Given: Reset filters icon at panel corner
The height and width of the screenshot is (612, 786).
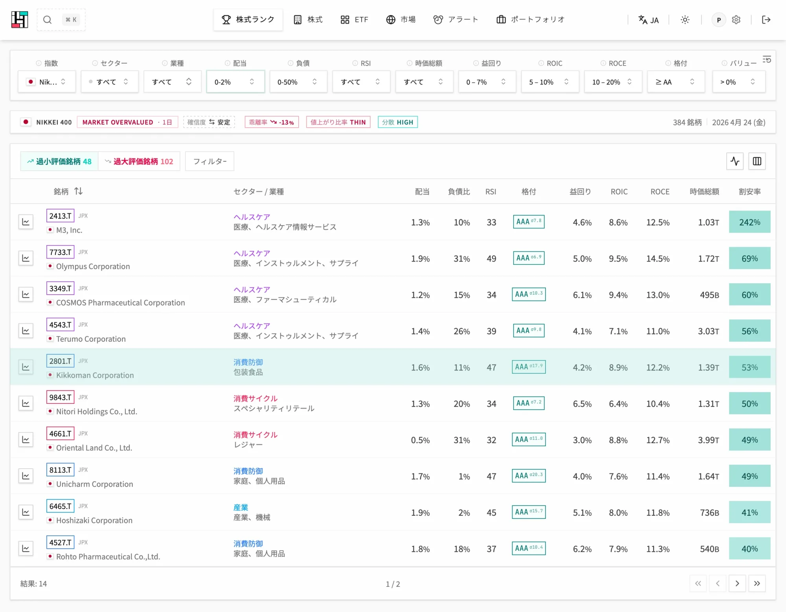Looking at the screenshot, I should point(767,59).
